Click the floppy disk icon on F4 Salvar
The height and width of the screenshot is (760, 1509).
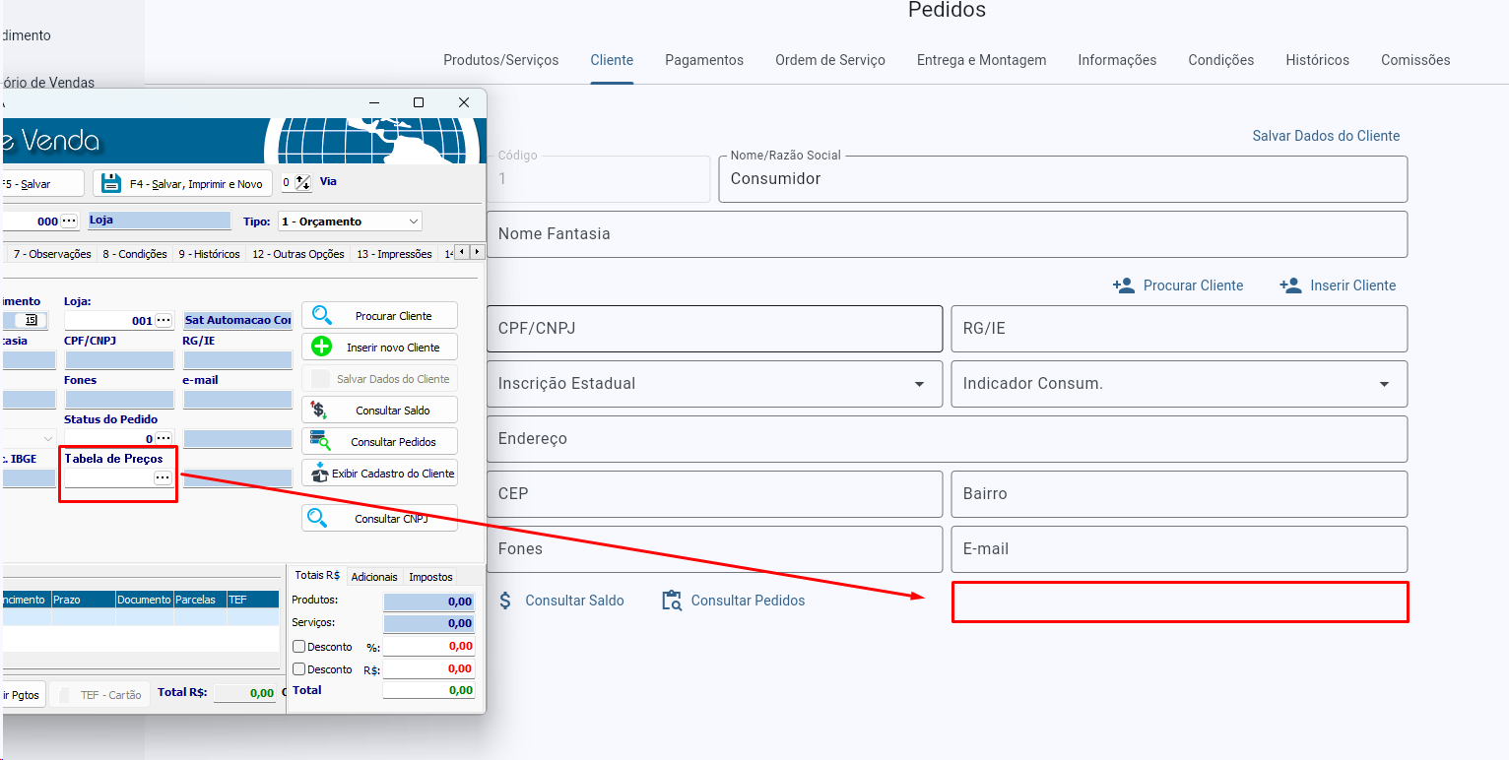tap(111, 183)
